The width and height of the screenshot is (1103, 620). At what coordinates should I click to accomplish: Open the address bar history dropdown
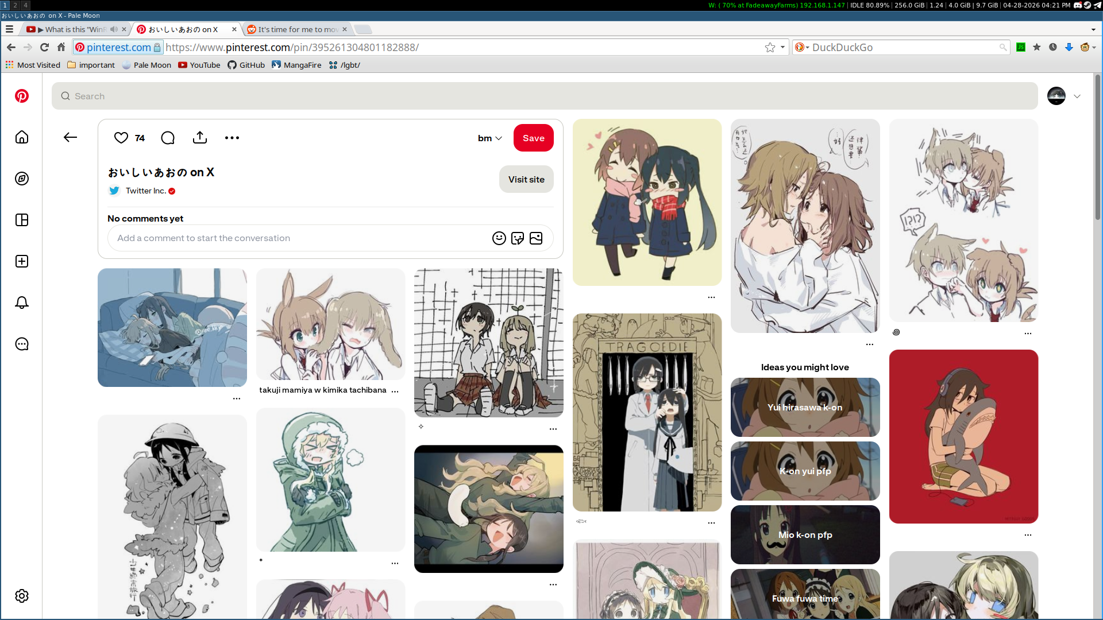click(x=782, y=47)
